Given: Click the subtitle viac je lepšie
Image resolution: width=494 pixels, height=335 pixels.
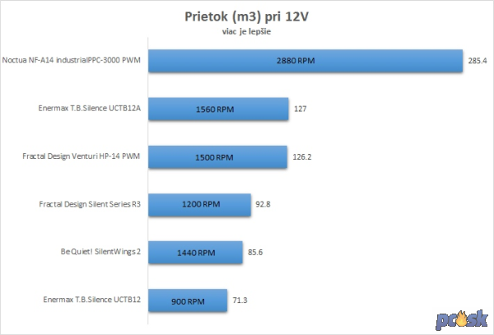Looking at the screenshot, I should click(x=246, y=31).
